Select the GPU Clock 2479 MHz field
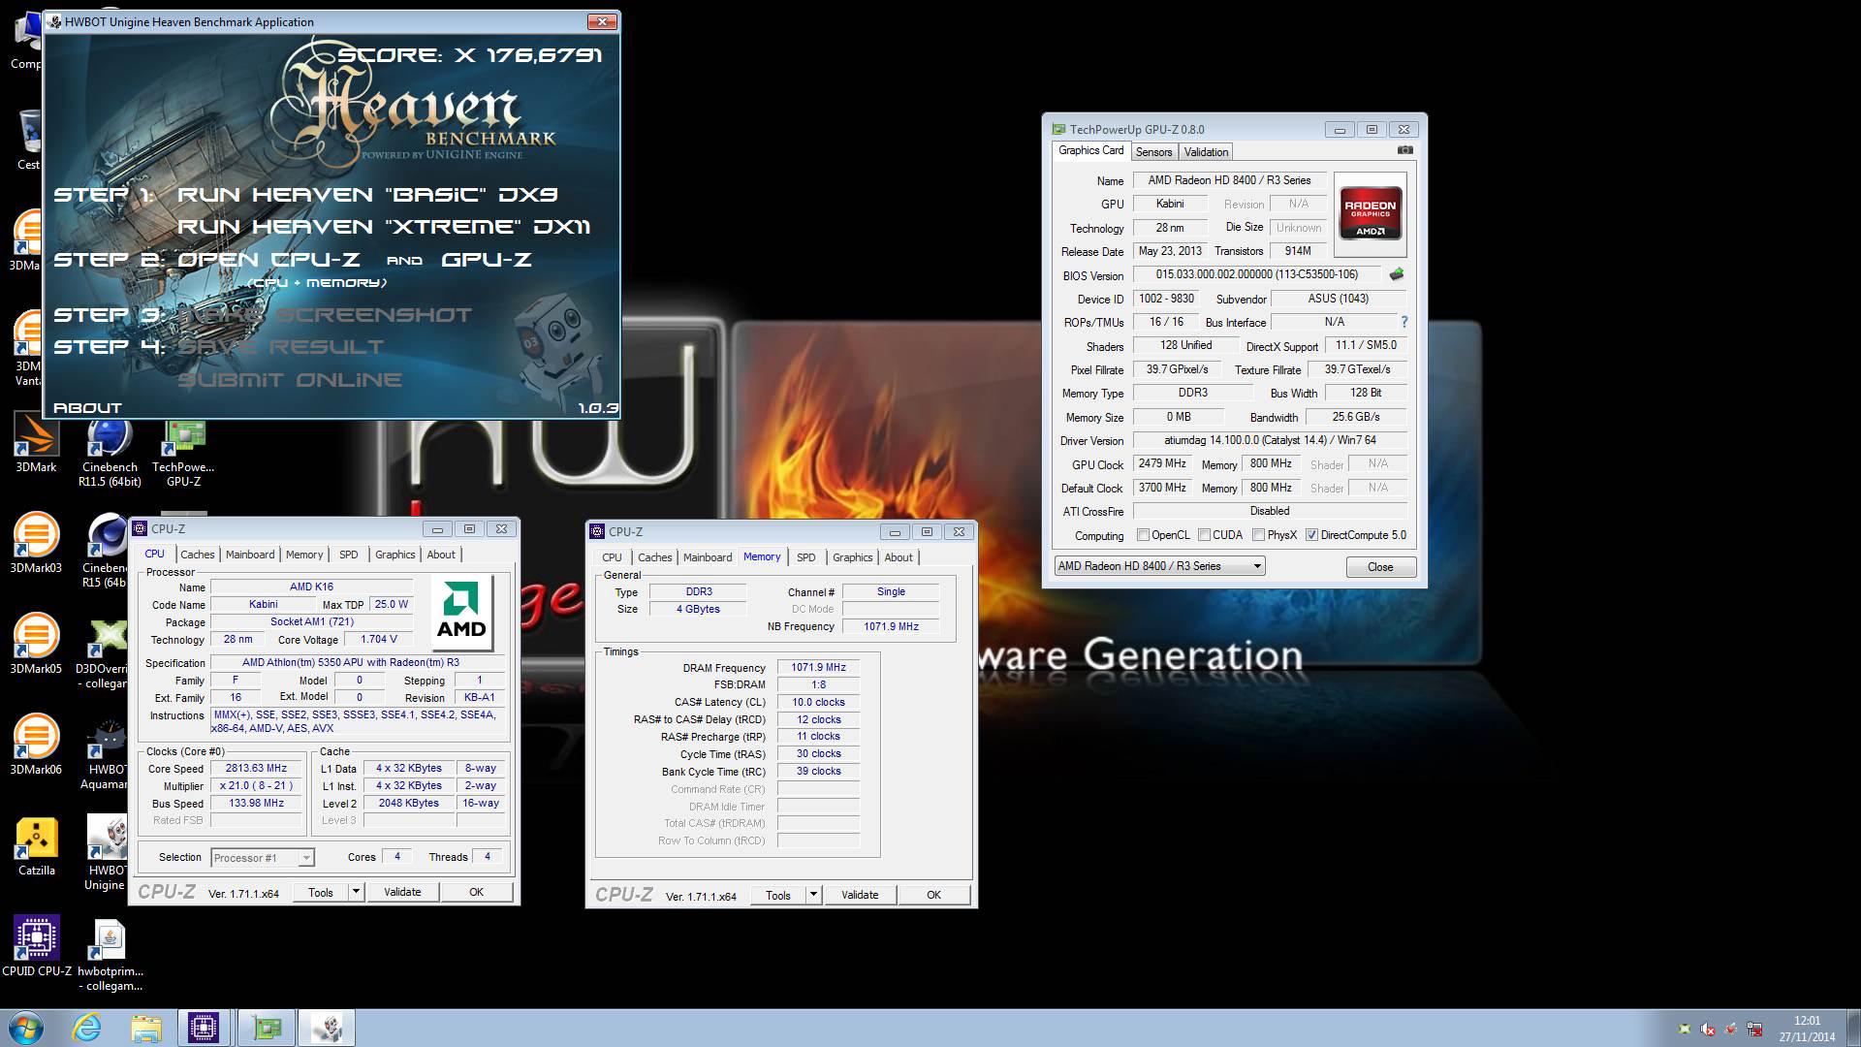Screen dimensions: 1861x1047 pyautogui.click(x=1163, y=464)
